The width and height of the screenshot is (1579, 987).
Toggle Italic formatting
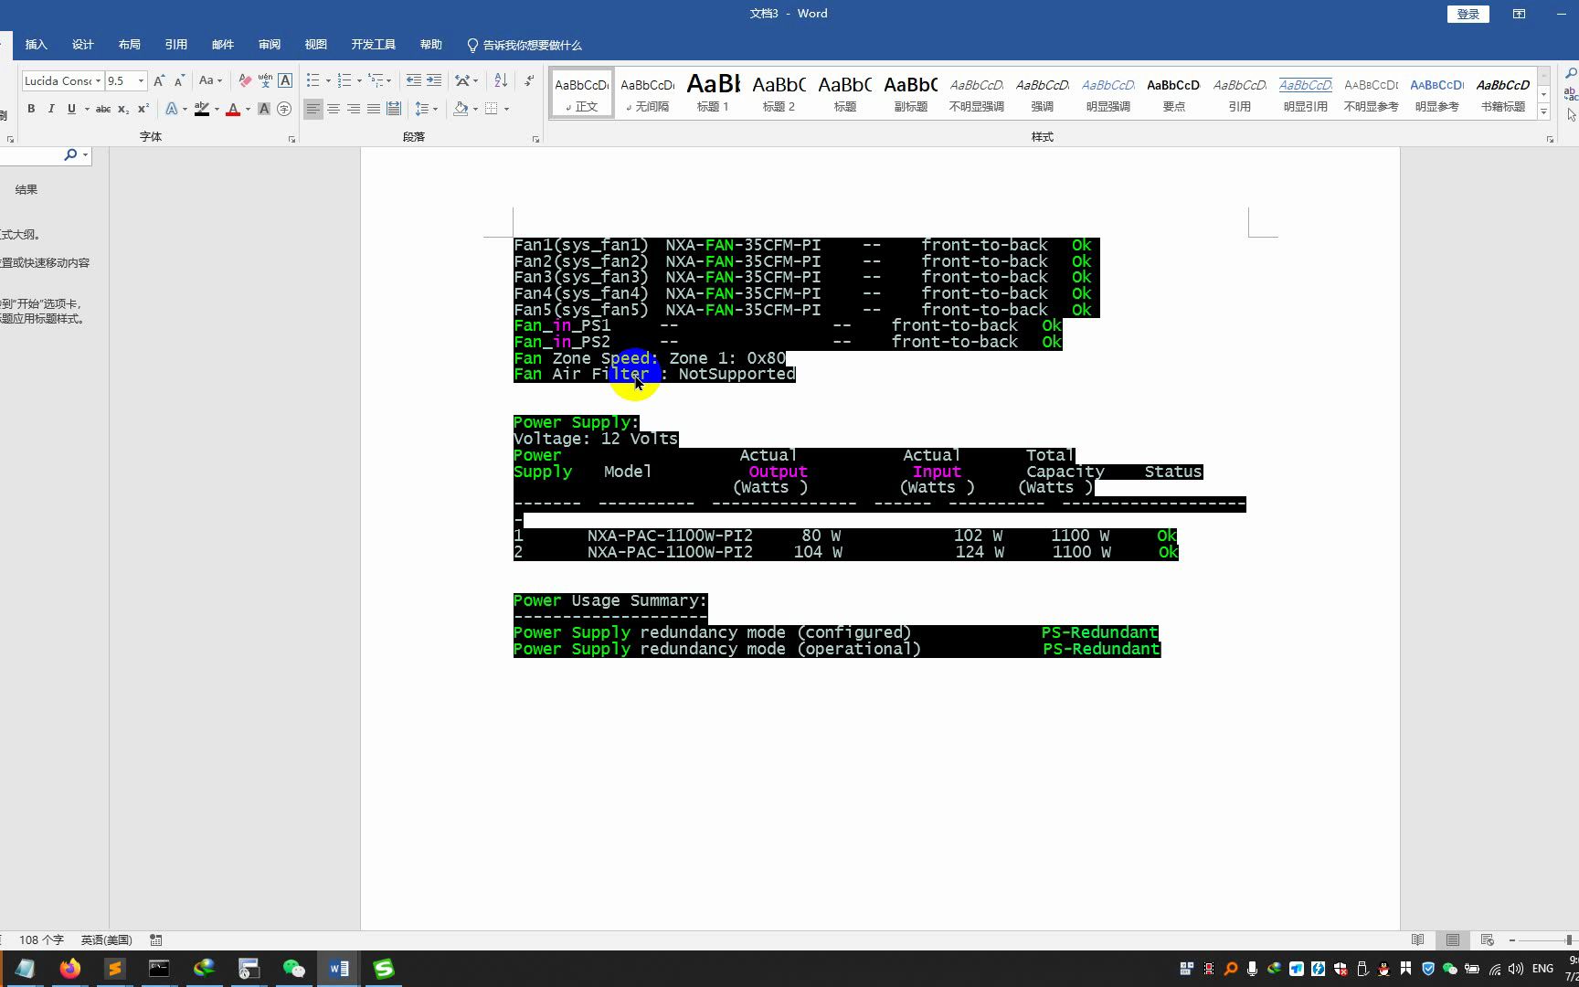point(51,109)
